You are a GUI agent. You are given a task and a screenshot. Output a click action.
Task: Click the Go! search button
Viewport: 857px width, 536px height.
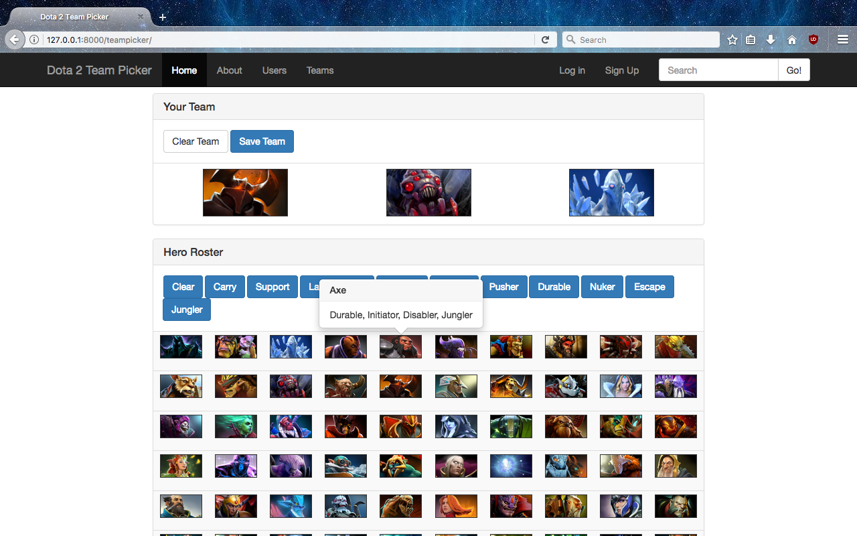tap(794, 70)
